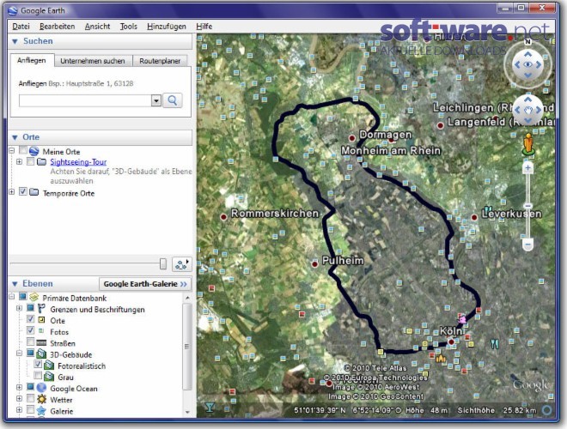The height and width of the screenshot is (429, 567).
Task: Open the Ansicht menu
Action: tap(97, 27)
